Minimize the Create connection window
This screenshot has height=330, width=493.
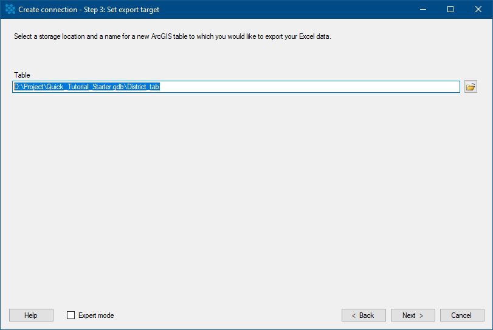click(423, 10)
